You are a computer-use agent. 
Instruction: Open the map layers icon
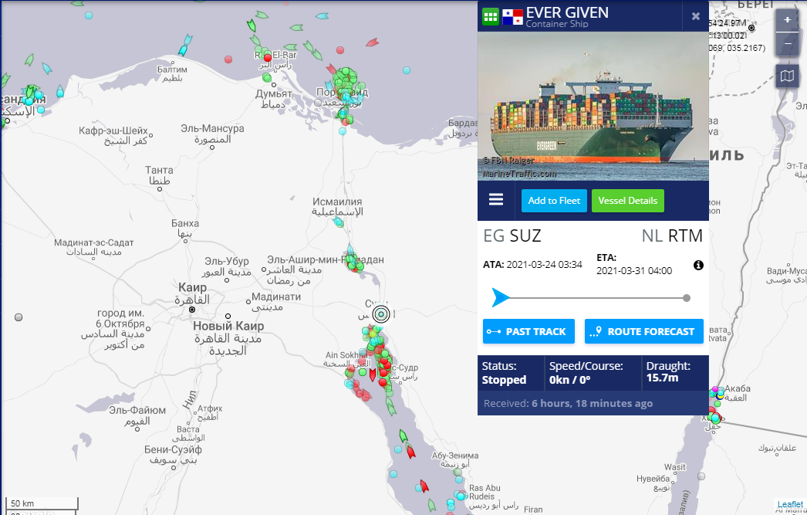point(787,76)
